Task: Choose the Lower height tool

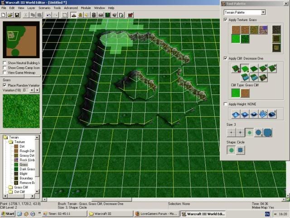Action: 245,114
